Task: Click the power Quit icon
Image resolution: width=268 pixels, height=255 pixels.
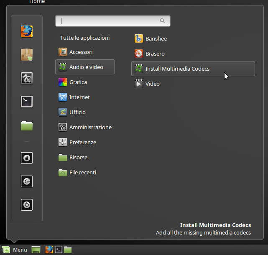Action: [x=27, y=205]
